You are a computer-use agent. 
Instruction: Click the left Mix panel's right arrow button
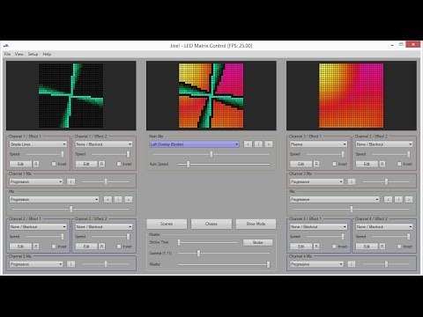[129, 200]
